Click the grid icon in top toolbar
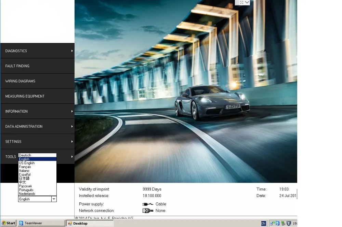The height and width of the screenshot is (227, 342). pyautogui.click(x=237, y=2)
